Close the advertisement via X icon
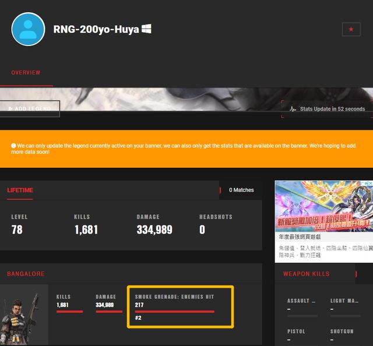 tap(371, 183)
